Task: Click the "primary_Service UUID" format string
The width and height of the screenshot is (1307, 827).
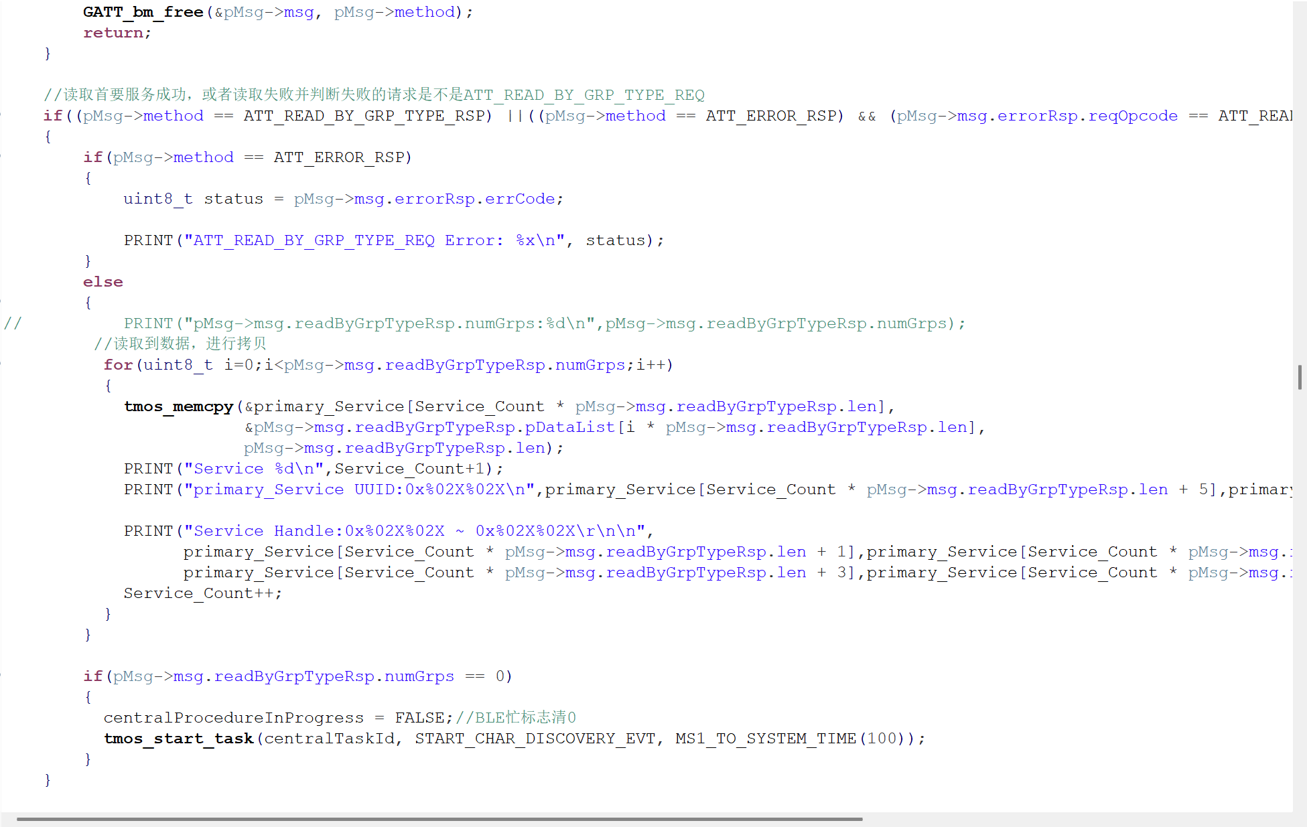Action: (359, 490)
